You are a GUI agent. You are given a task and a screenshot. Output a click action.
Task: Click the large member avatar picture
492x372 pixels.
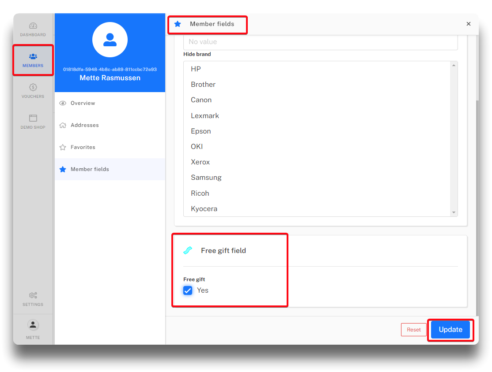110,40
